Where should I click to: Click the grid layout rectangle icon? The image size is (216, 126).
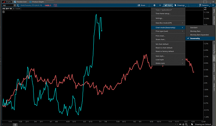(205, 2)
